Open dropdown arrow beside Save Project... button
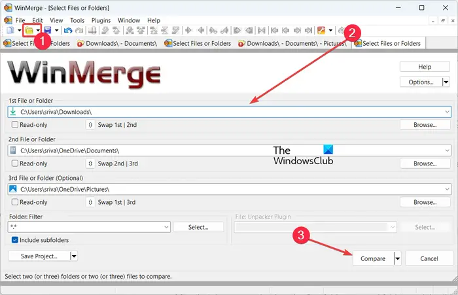Image resolution: width=458 pixels, height=295 pixels. (x=74, y=256)
